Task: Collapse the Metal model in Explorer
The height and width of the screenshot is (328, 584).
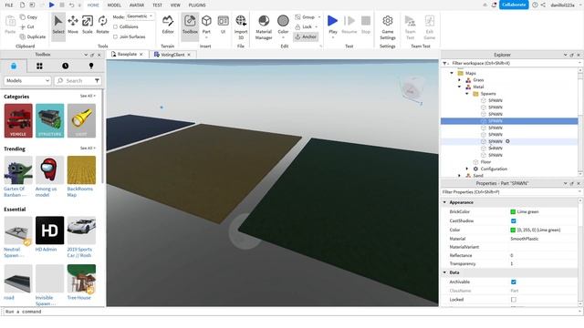Action: pyautogui.click(x=459, y=87)
